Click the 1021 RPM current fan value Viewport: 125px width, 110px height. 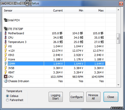57,77
